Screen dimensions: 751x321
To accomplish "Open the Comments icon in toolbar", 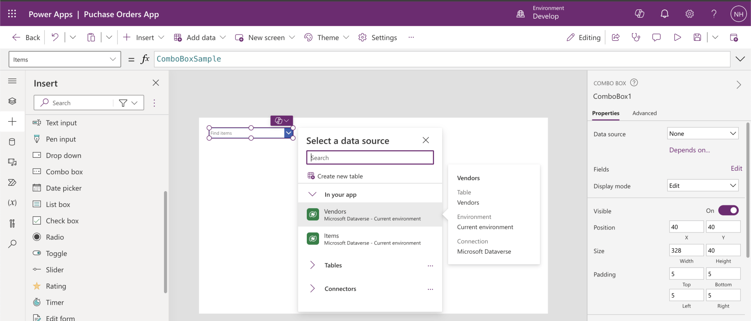I will point(657,38).
